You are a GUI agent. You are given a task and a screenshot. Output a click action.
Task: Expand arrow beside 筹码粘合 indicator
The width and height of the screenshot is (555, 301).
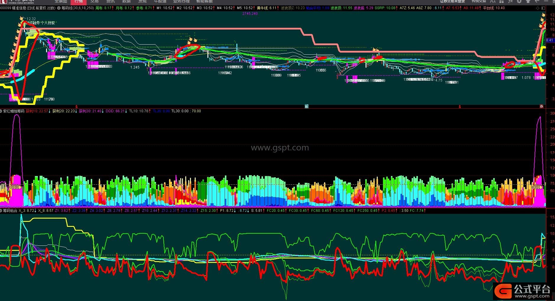pos(1,211)
